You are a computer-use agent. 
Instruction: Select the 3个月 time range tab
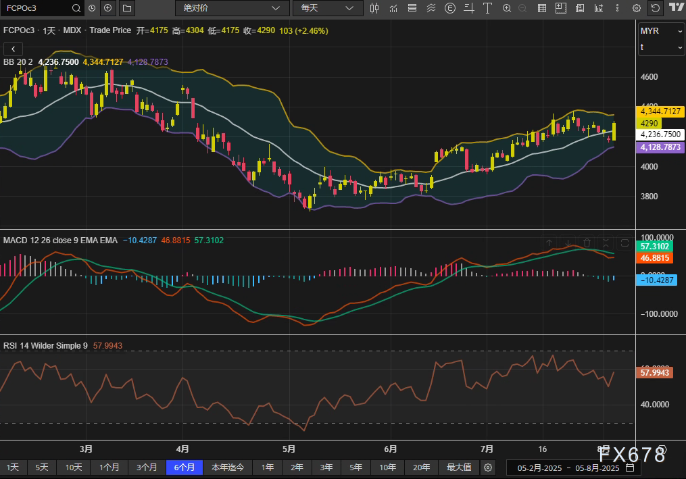[x=147, y=468]
